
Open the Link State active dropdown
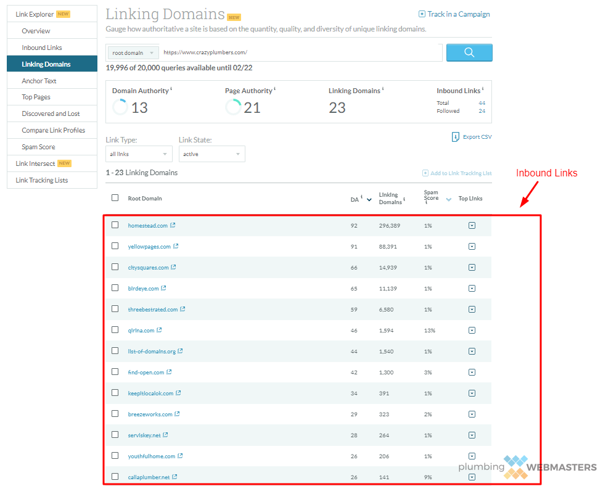(x=212, y=154)
